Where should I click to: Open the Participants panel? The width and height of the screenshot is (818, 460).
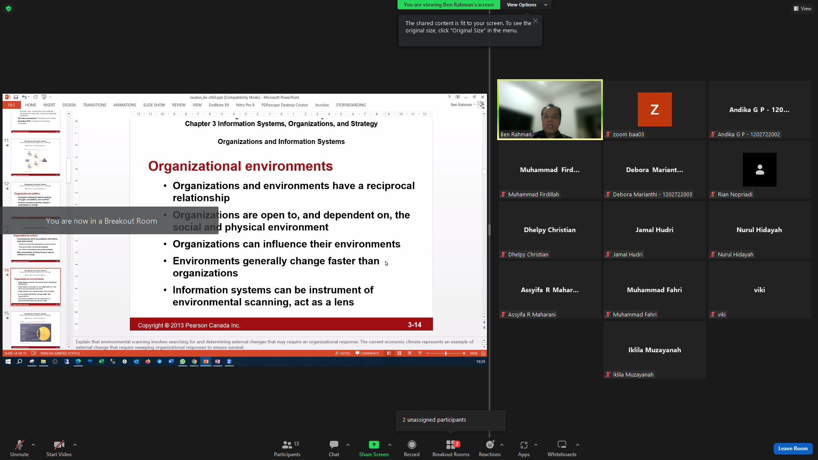287,448
